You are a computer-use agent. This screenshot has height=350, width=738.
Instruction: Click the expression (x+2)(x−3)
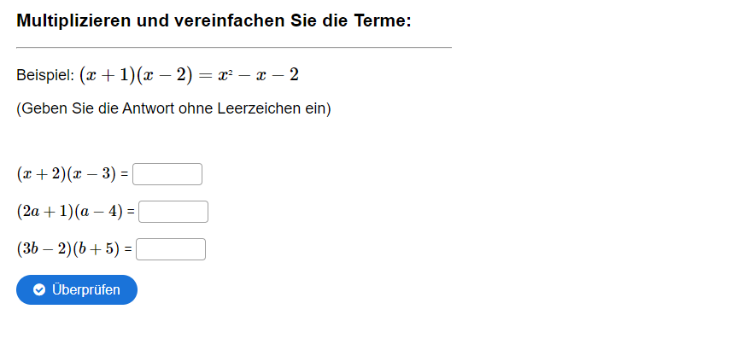(x=66, y=174)
